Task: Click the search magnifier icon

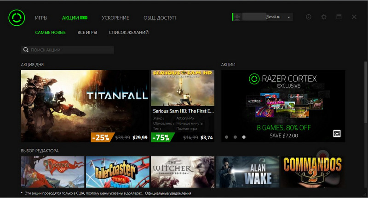Action: pos(26,50)
